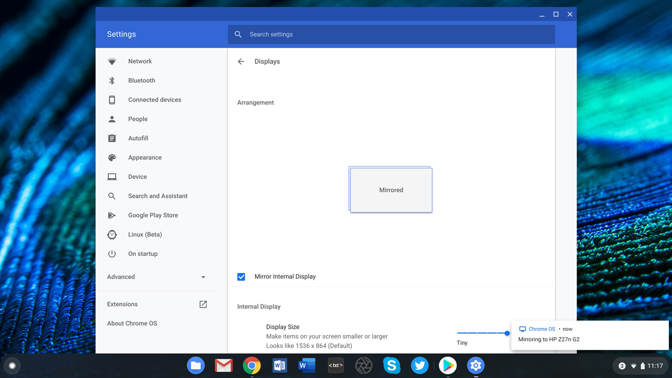
Task: Uncheck Mirror Internal Display checkbox
Action: 241,277
